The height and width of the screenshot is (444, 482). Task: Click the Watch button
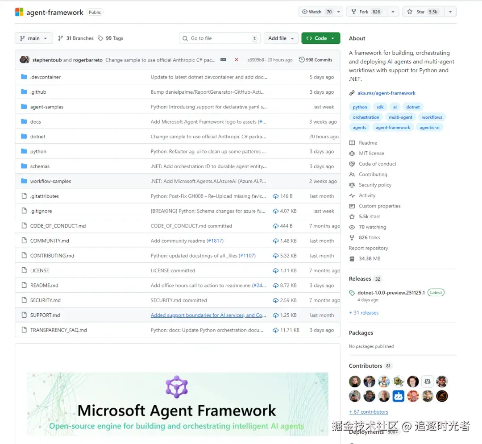(x=316, y=12)
